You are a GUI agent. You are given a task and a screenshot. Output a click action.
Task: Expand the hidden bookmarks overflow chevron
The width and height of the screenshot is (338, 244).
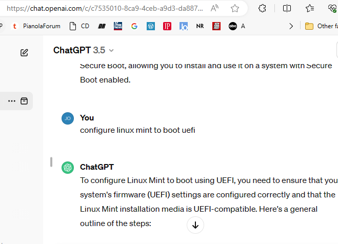291,26
